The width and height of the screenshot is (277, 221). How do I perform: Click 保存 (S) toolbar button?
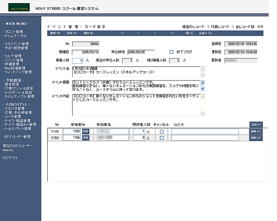pos(72,33)
